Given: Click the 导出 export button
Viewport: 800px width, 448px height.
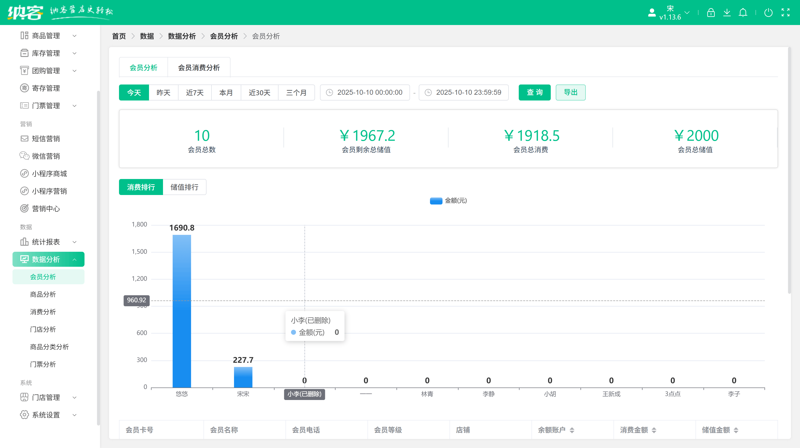Looking at the screenshot, I should click(x=570, y=92).
